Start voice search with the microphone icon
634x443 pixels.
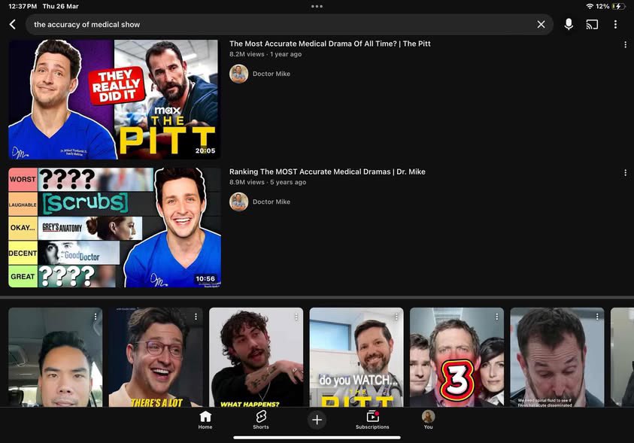tap(569, 24)
